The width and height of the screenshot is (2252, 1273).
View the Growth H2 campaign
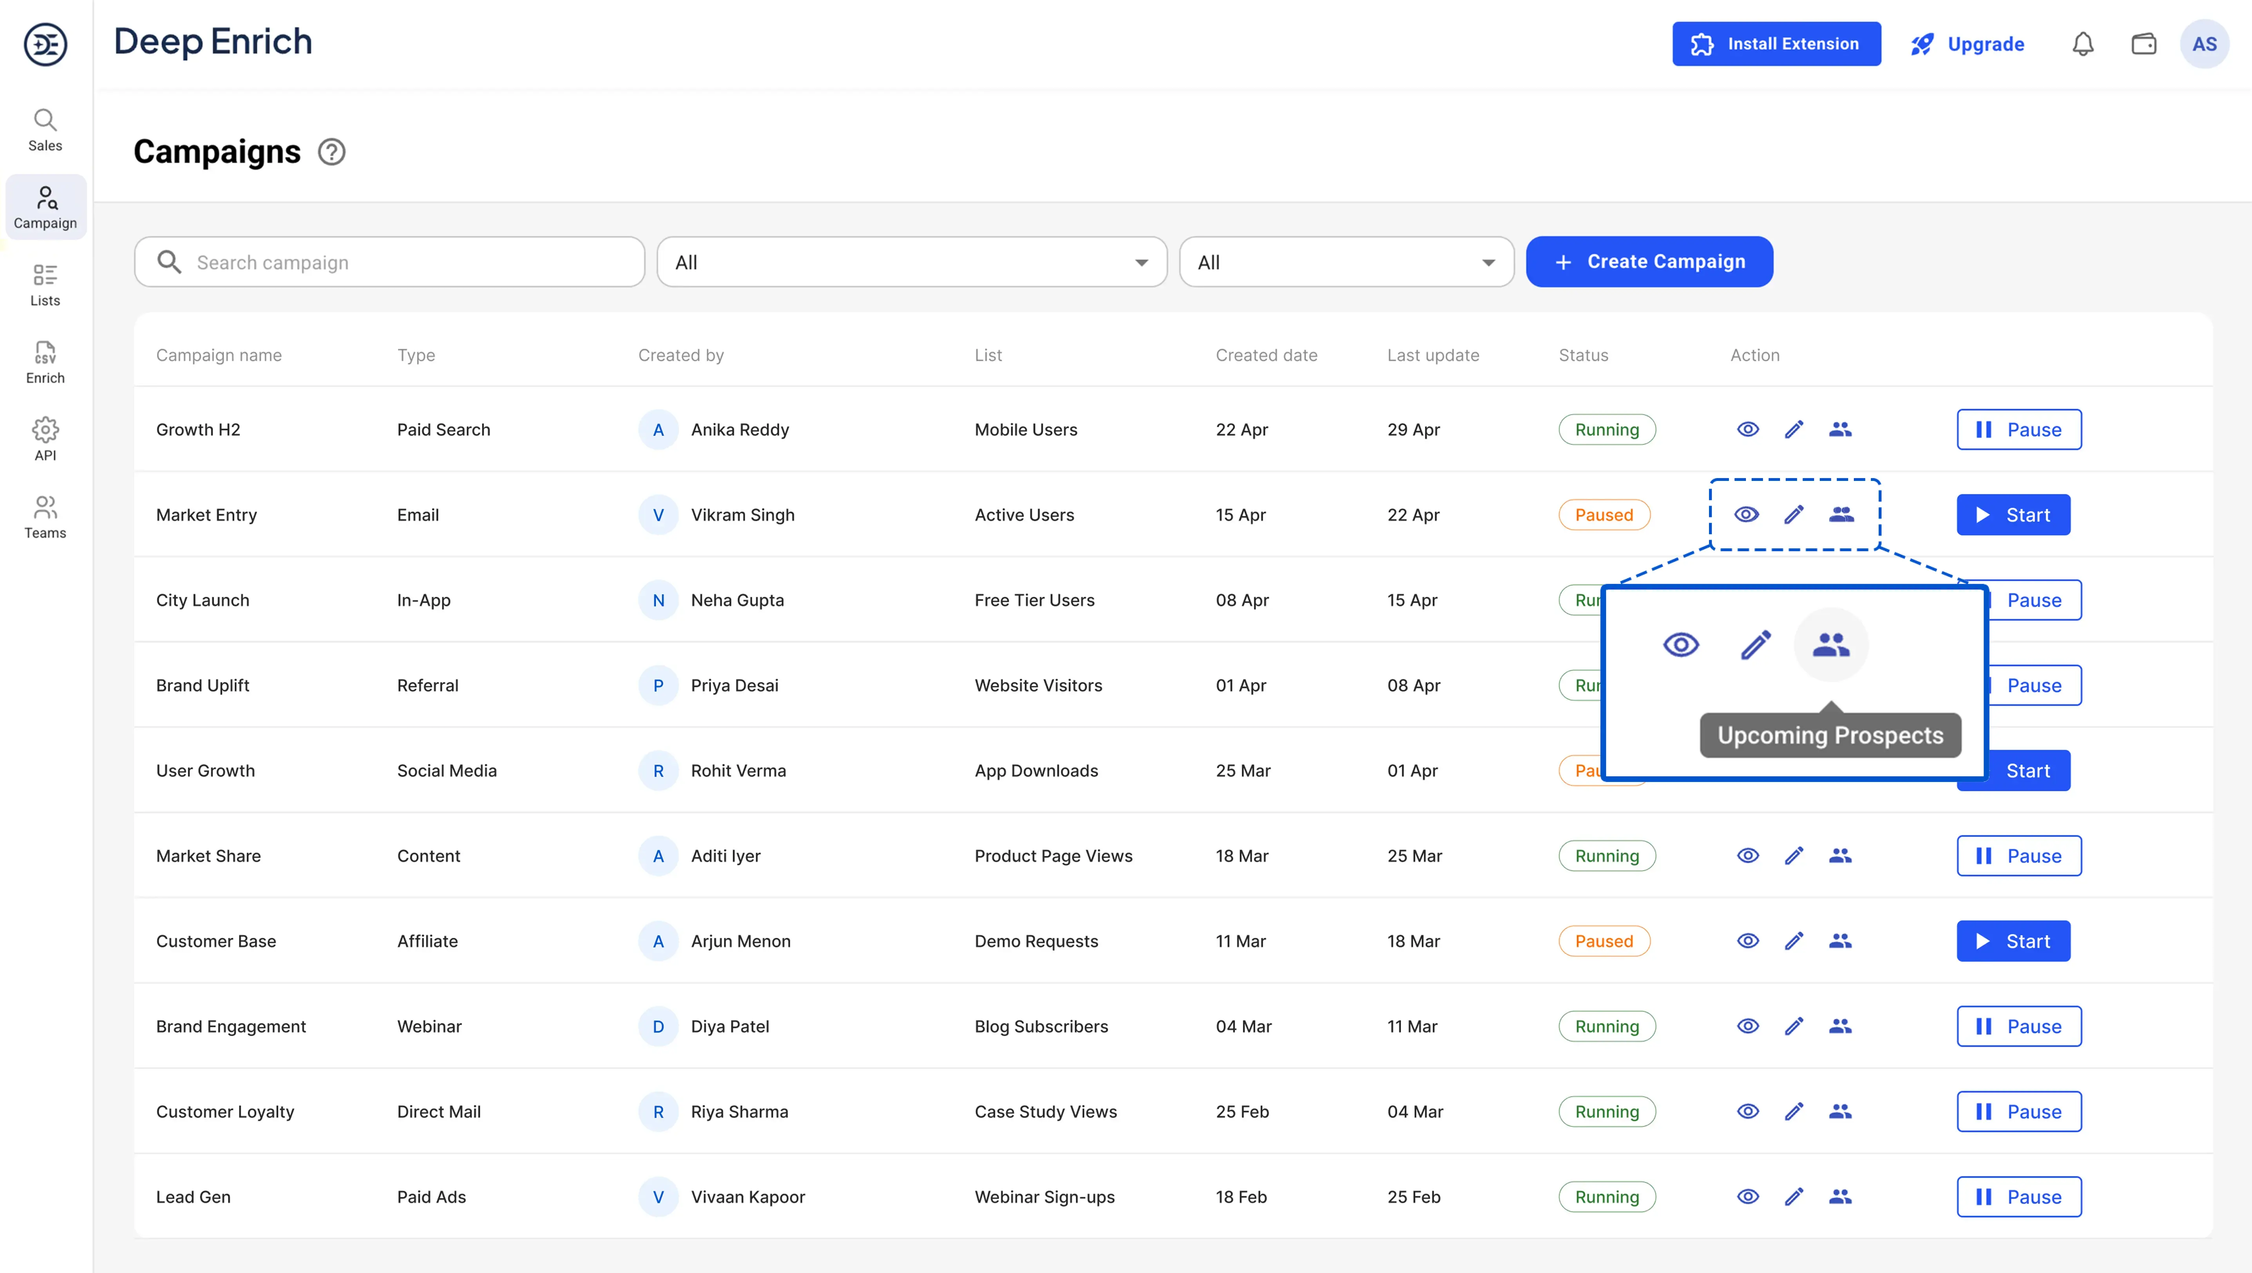[x=1748, y=429]
